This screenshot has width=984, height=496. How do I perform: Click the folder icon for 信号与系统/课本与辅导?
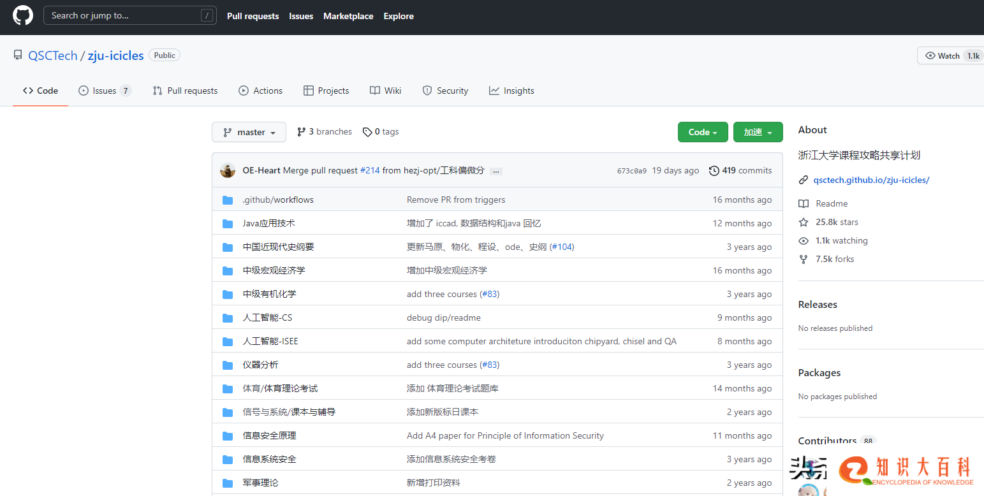[x=228, y=412]
